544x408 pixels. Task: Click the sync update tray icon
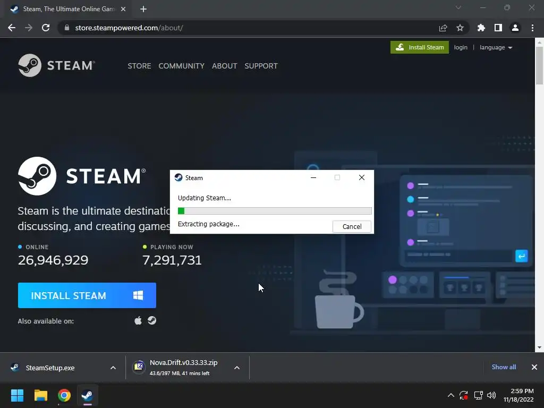(464, 395)
